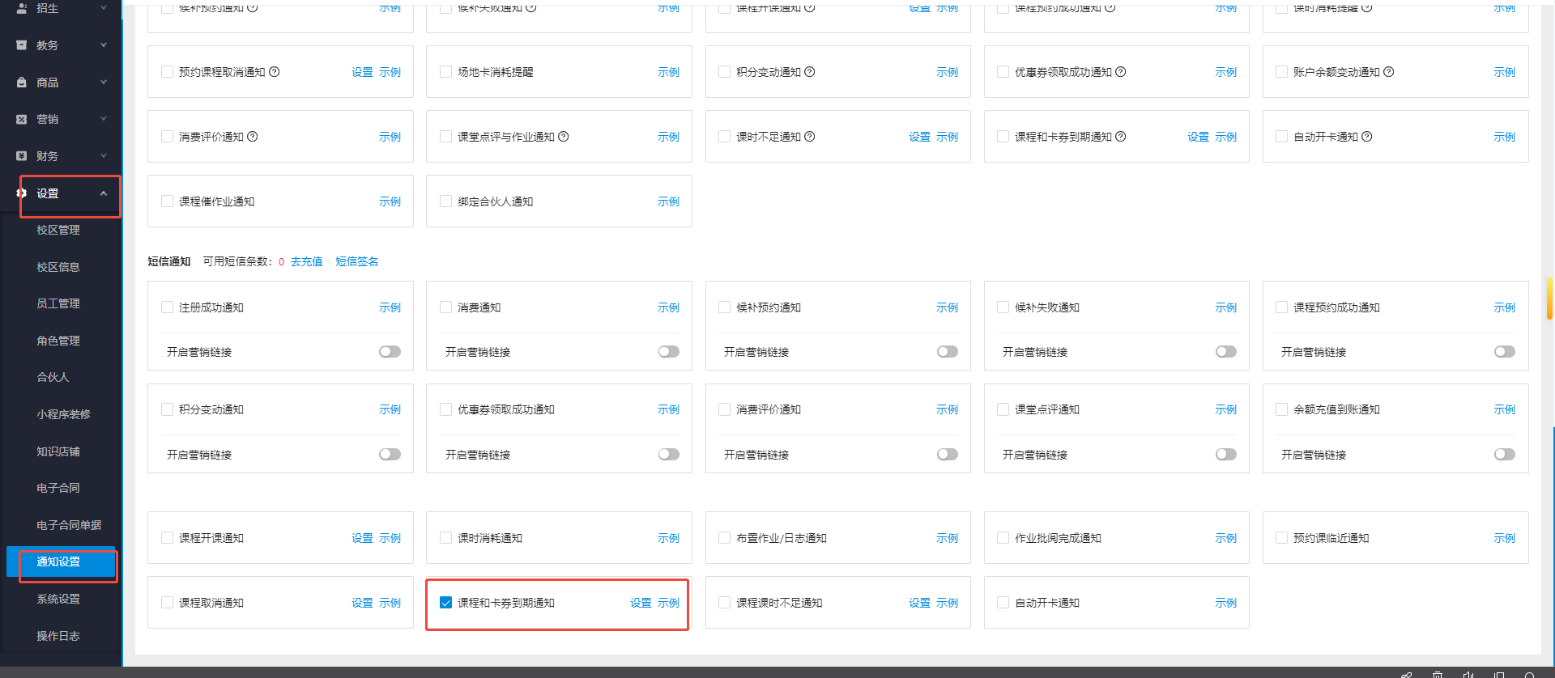Viewport: 1555px width, 678px height.
Task: Expand the 营销 menu chevron
Action: pos(104,119)
